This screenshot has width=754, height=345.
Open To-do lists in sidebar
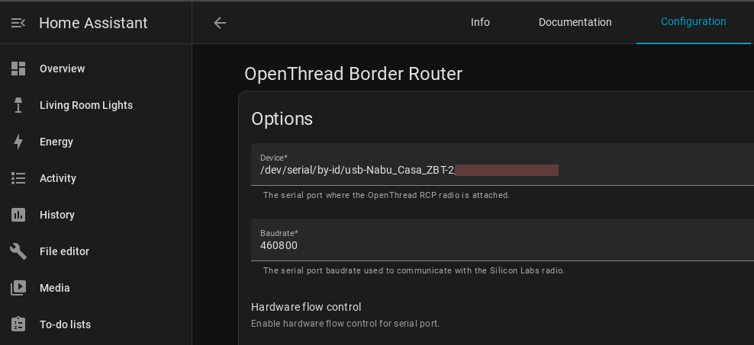65,324
